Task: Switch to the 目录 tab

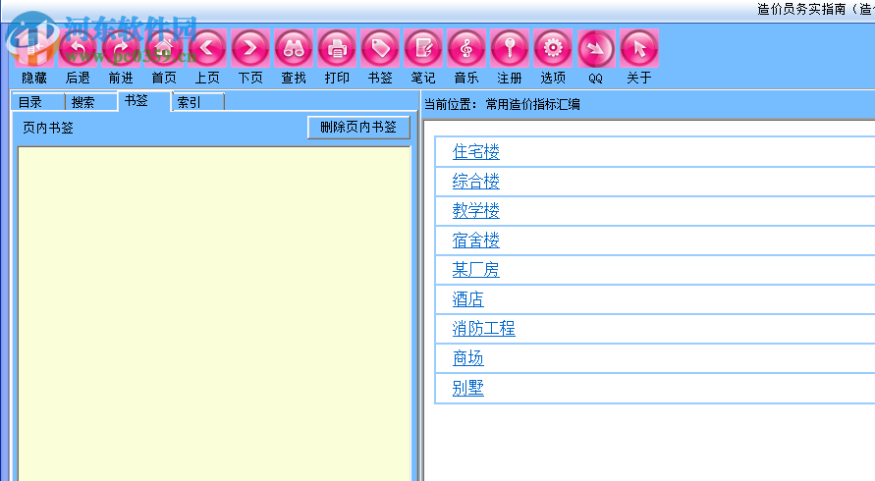Action: [38, 102]
